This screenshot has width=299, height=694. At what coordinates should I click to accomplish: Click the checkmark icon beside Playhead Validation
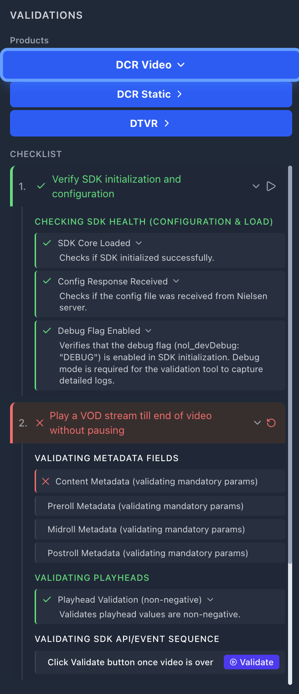tap(46, 599)
